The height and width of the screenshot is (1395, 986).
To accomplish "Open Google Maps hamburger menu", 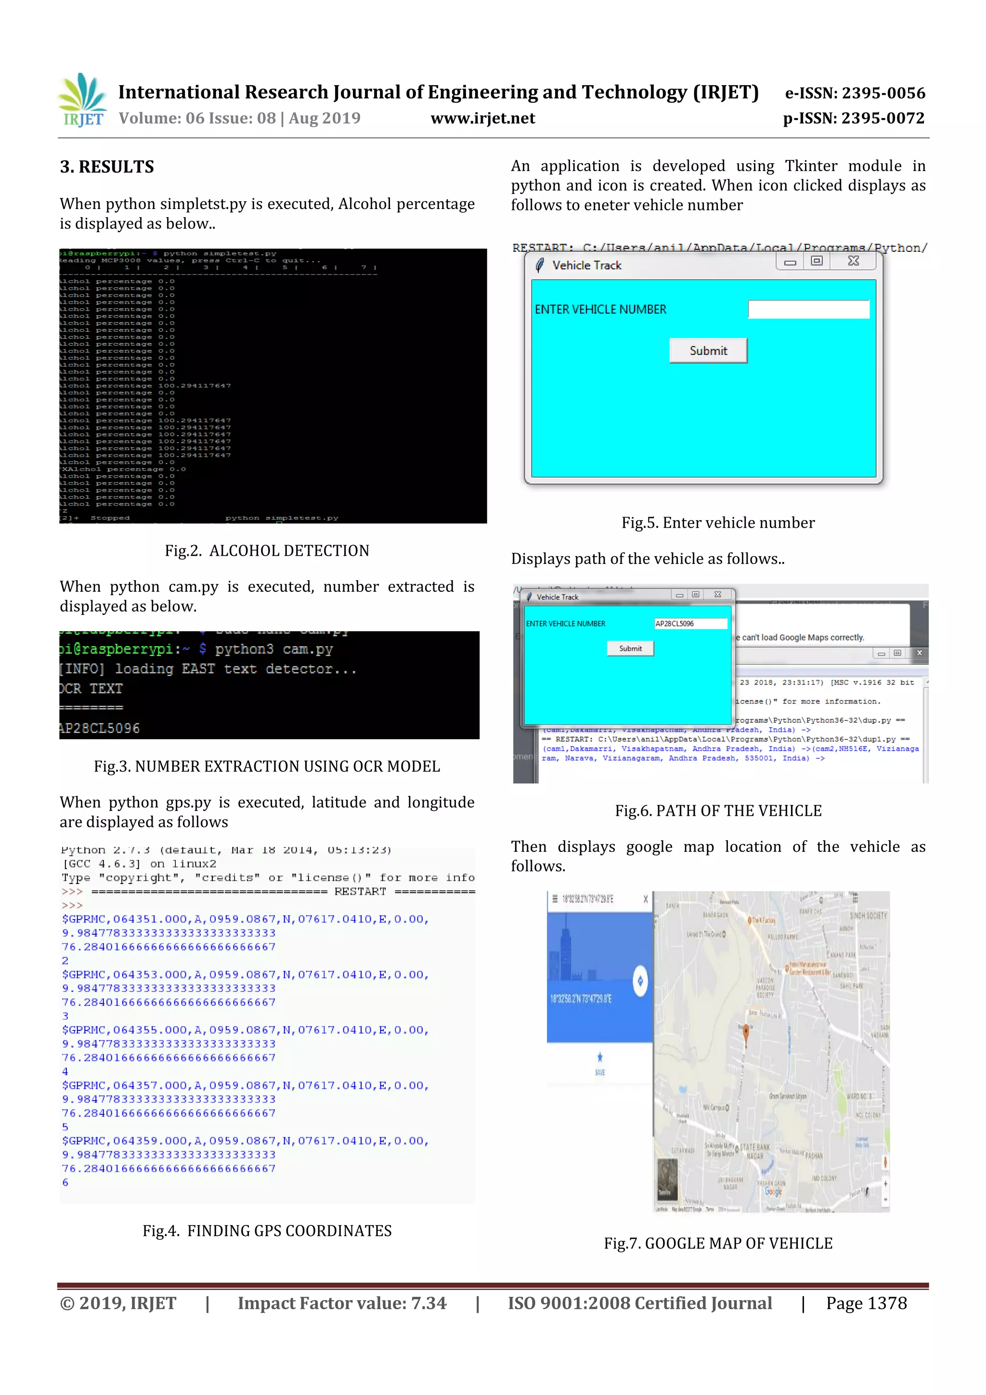I will (555, 898).
